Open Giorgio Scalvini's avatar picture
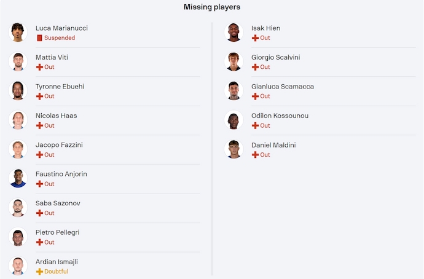Screen dimensions: 424x279 234,61
